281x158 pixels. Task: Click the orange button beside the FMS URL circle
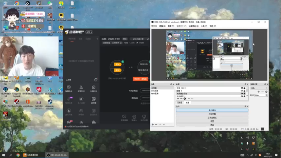tap(140, 79)
